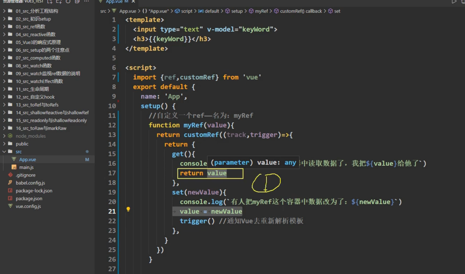Collapse all folders via explorer header icon
Screen dimensions: 465x274
(77, 1)
